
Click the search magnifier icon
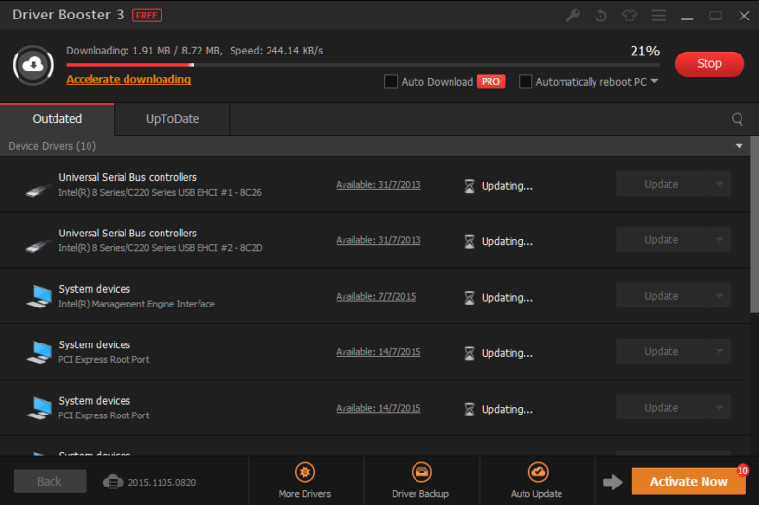[x=738, y=119]
